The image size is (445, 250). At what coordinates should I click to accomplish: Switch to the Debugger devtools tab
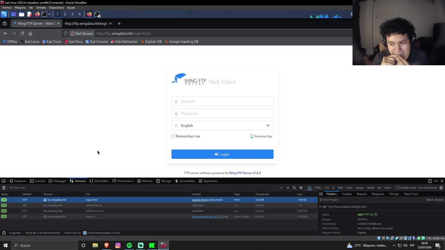57,181
